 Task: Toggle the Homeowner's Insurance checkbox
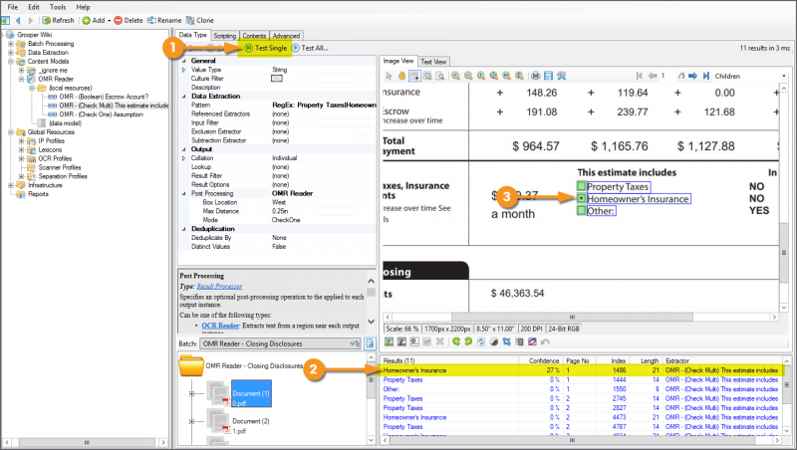(x=581, y=198)
